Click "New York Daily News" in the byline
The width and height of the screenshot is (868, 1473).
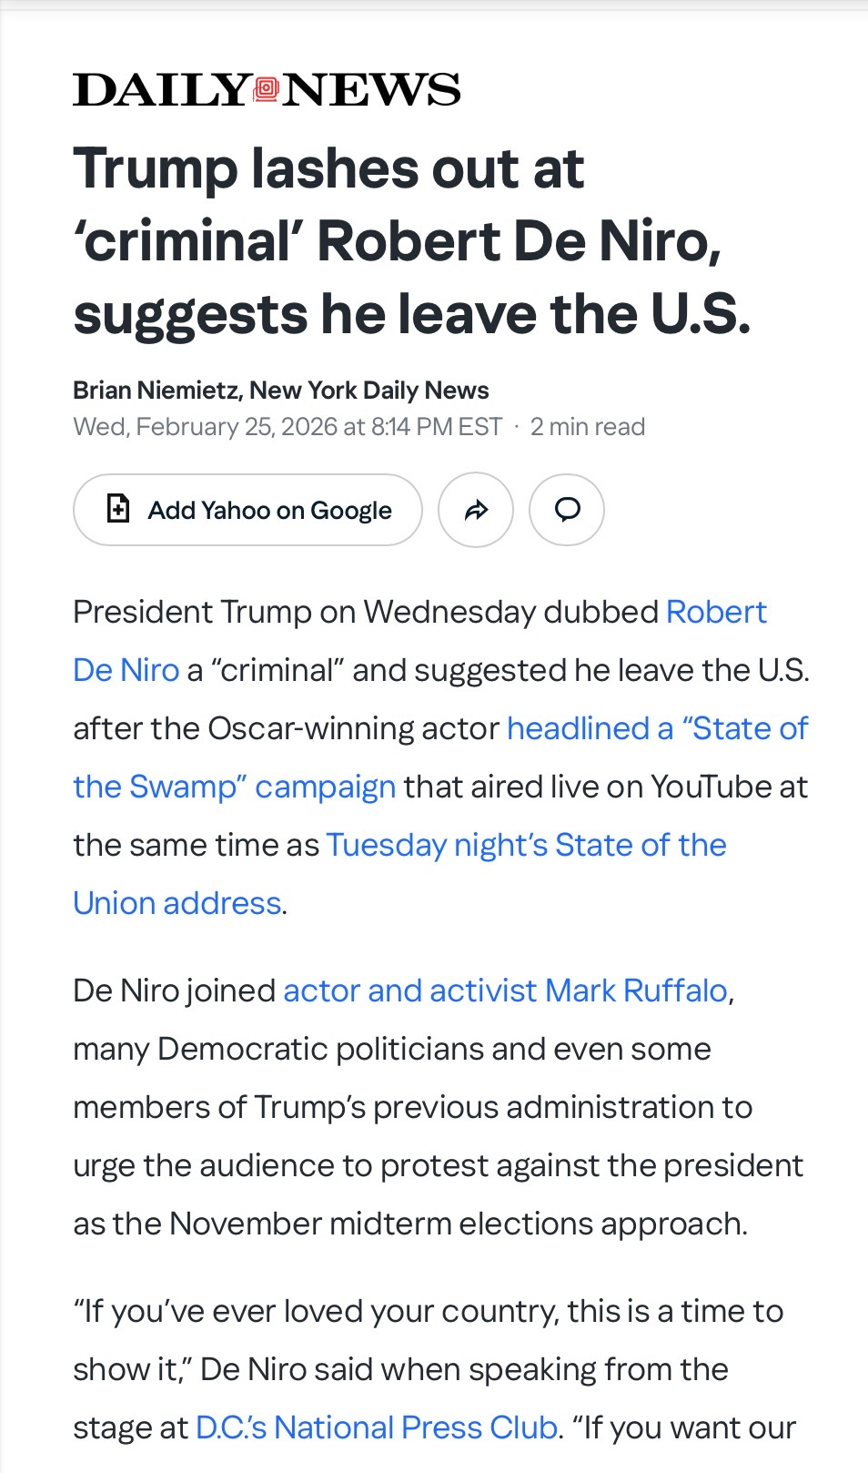coord(368,391)
